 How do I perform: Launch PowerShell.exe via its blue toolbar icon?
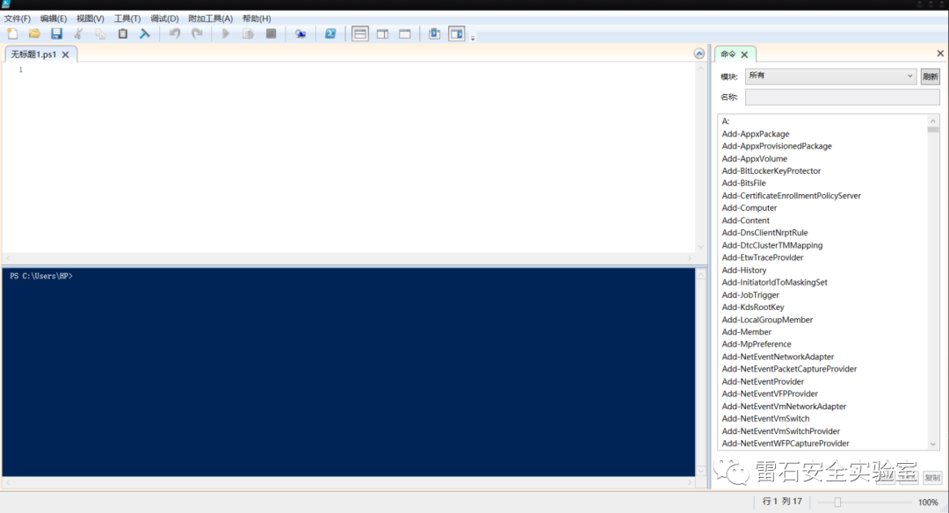coord(330,33)
